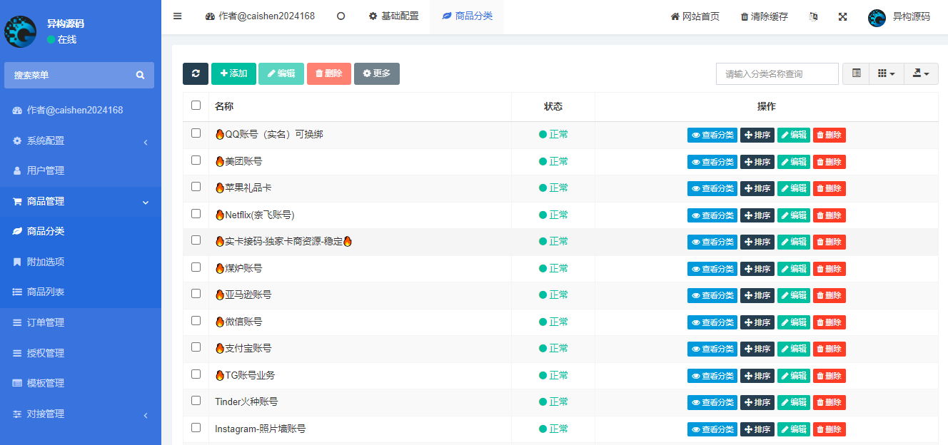
Task: Open search in sidebar with magnifier icon
Action: point(141,75)
